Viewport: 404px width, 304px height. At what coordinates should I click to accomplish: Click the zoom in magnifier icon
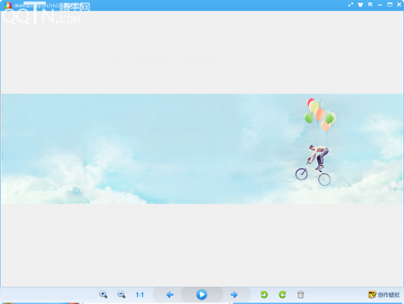tap(103, 294)
